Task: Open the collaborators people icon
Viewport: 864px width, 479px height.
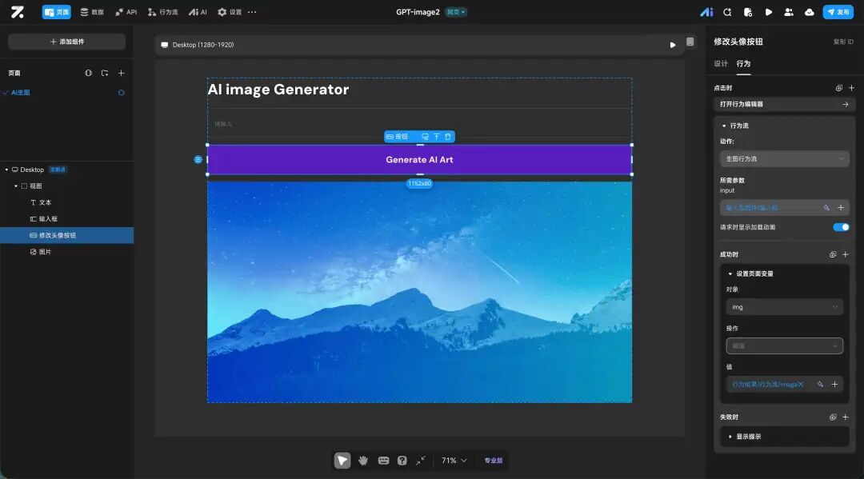Action: click(789, 12)
